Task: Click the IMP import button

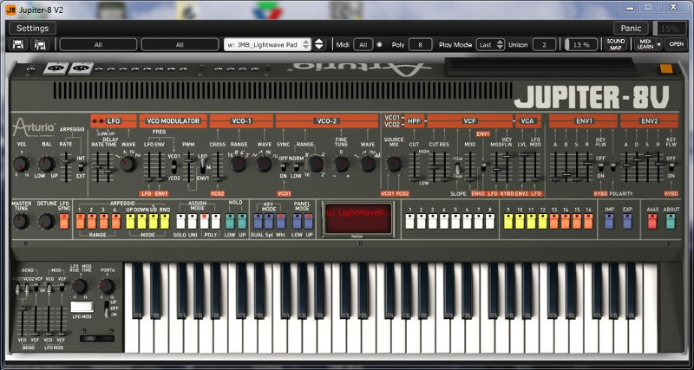Action: click(610, 222)
